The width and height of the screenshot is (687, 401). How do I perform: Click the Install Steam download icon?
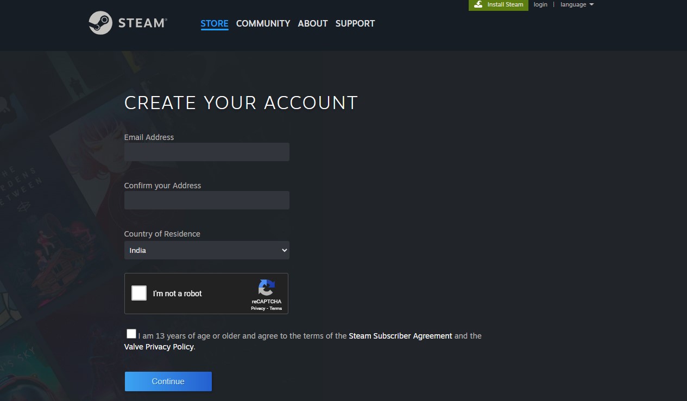point(478,4)
